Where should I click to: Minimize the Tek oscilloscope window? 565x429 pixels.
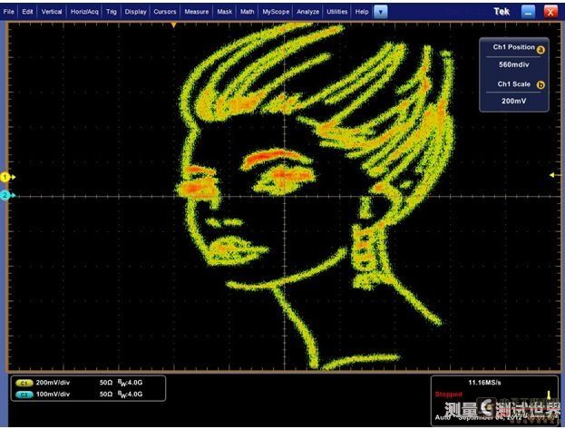[528, 12]
